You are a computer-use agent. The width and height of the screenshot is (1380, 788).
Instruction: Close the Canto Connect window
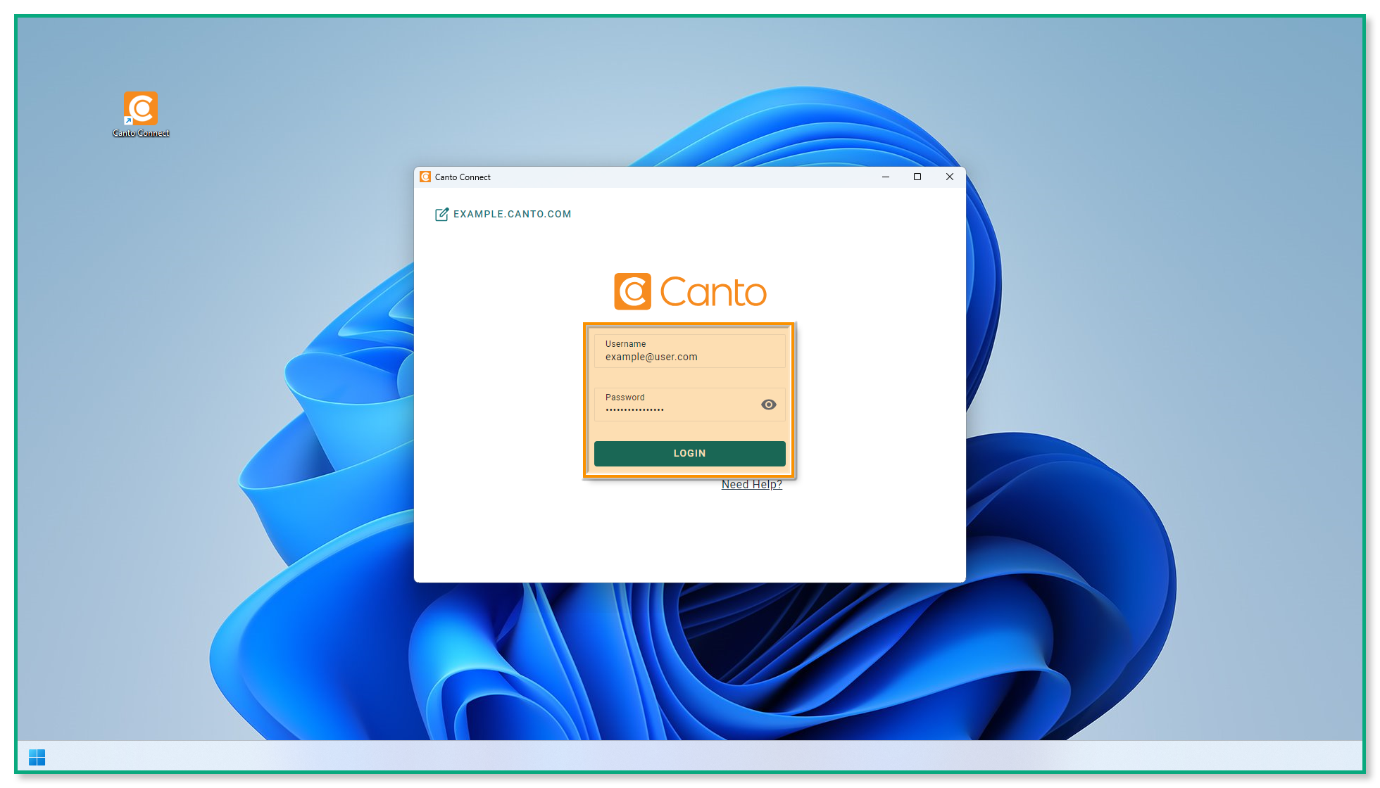point(950,177)
